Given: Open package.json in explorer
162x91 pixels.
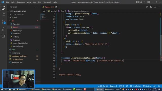Looking at the screenshot, I should [24, 59].
